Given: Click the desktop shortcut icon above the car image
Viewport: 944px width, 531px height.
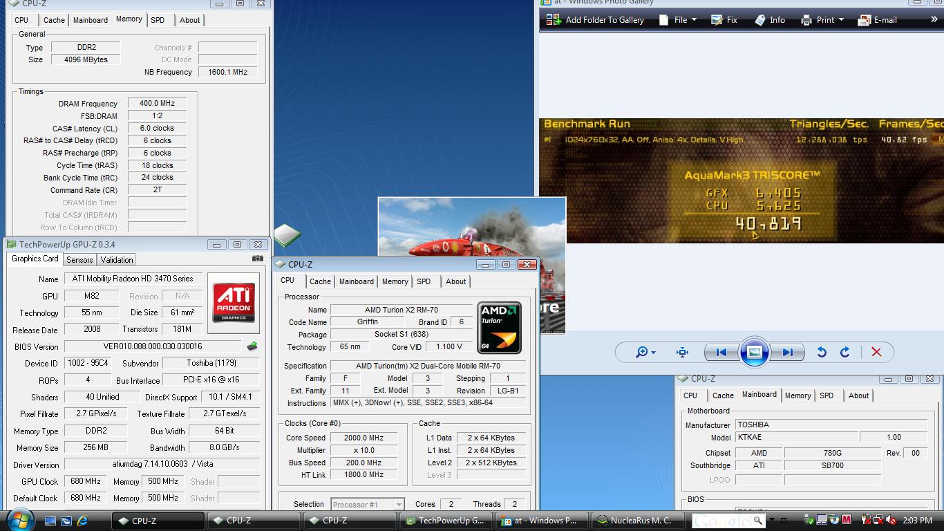Looking at the screenshot, I should pyautogui.click(x=287, y=236).
